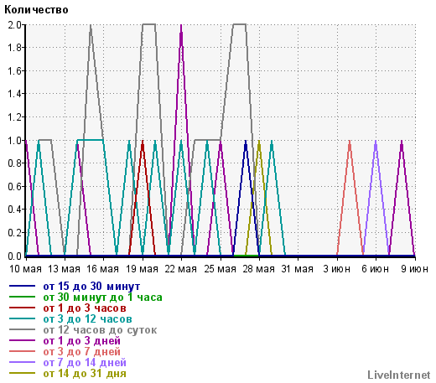Click the LiveInternet watermark text

click(x=399, y=375)
